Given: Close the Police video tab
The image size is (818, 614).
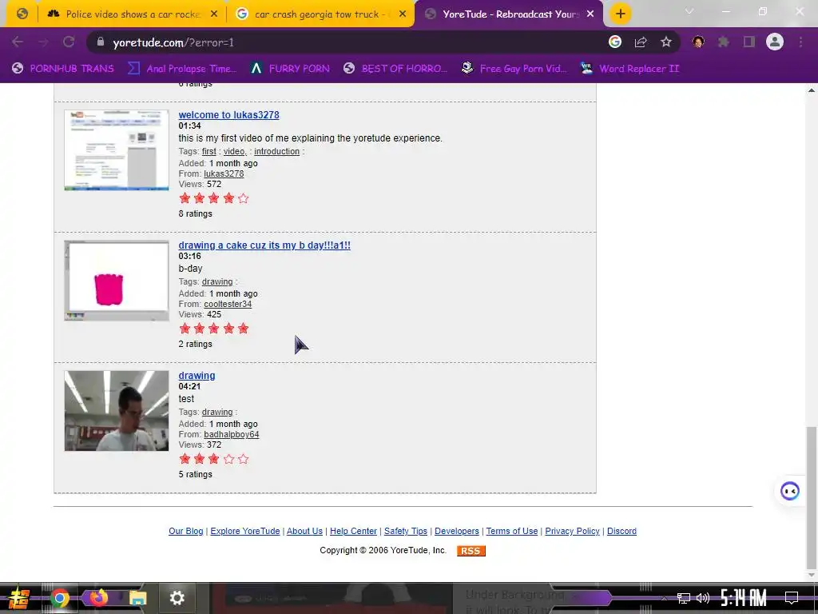Looking at the screenshot, I should click(x=214, y=14).
